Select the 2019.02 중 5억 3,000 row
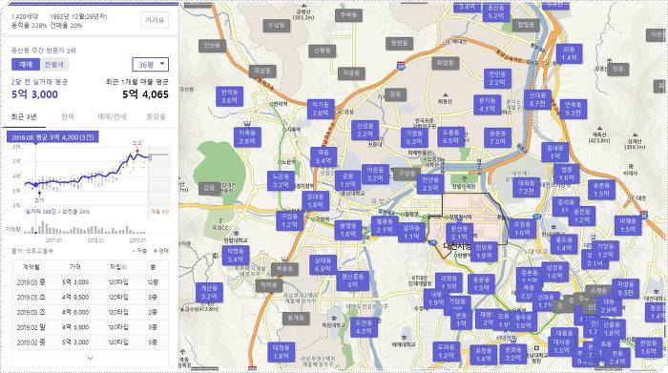 click(90, 342)
